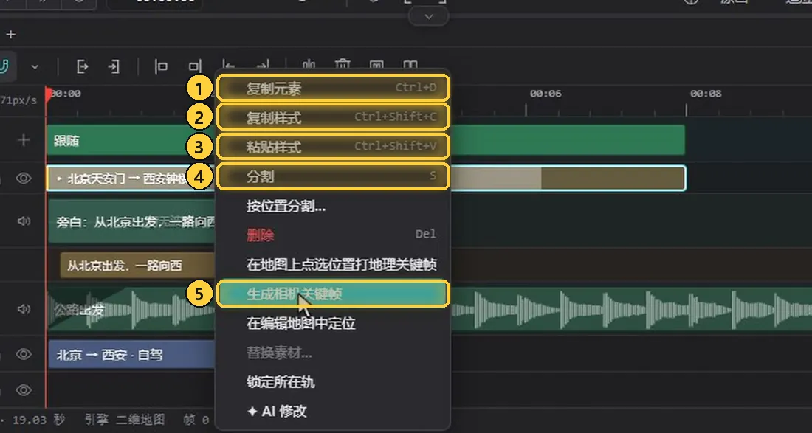Click 生成相机关键帧 in the menu

[x=333, y=294]
